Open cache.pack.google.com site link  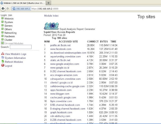point(63,98)
